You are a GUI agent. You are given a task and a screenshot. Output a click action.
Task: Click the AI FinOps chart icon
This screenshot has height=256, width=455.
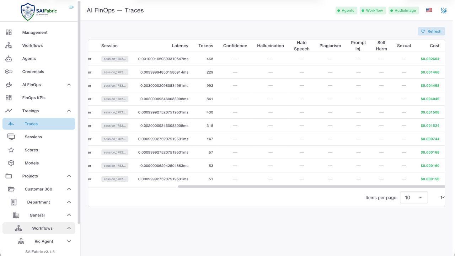(x=9, y=85)
